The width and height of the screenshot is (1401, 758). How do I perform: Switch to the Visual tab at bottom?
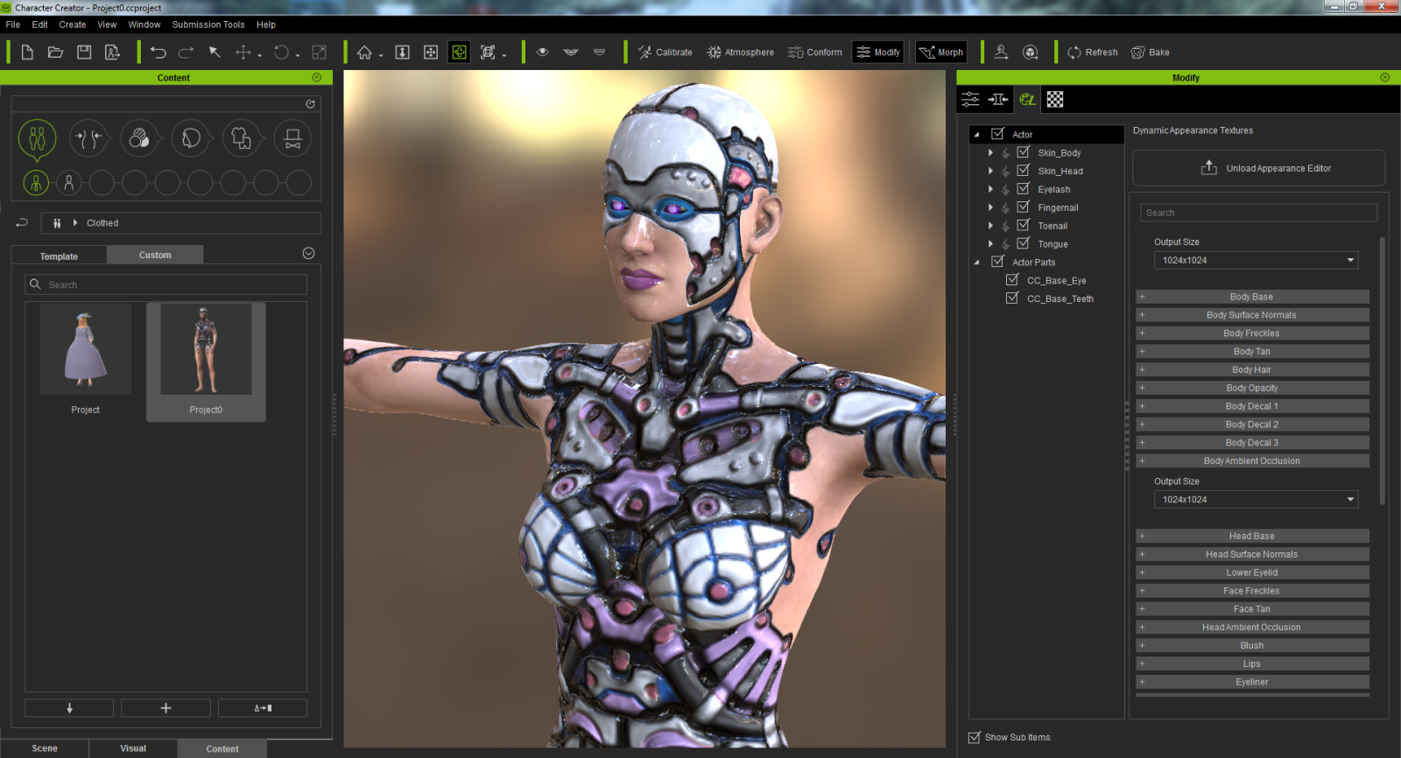click(x=133, y=748)
